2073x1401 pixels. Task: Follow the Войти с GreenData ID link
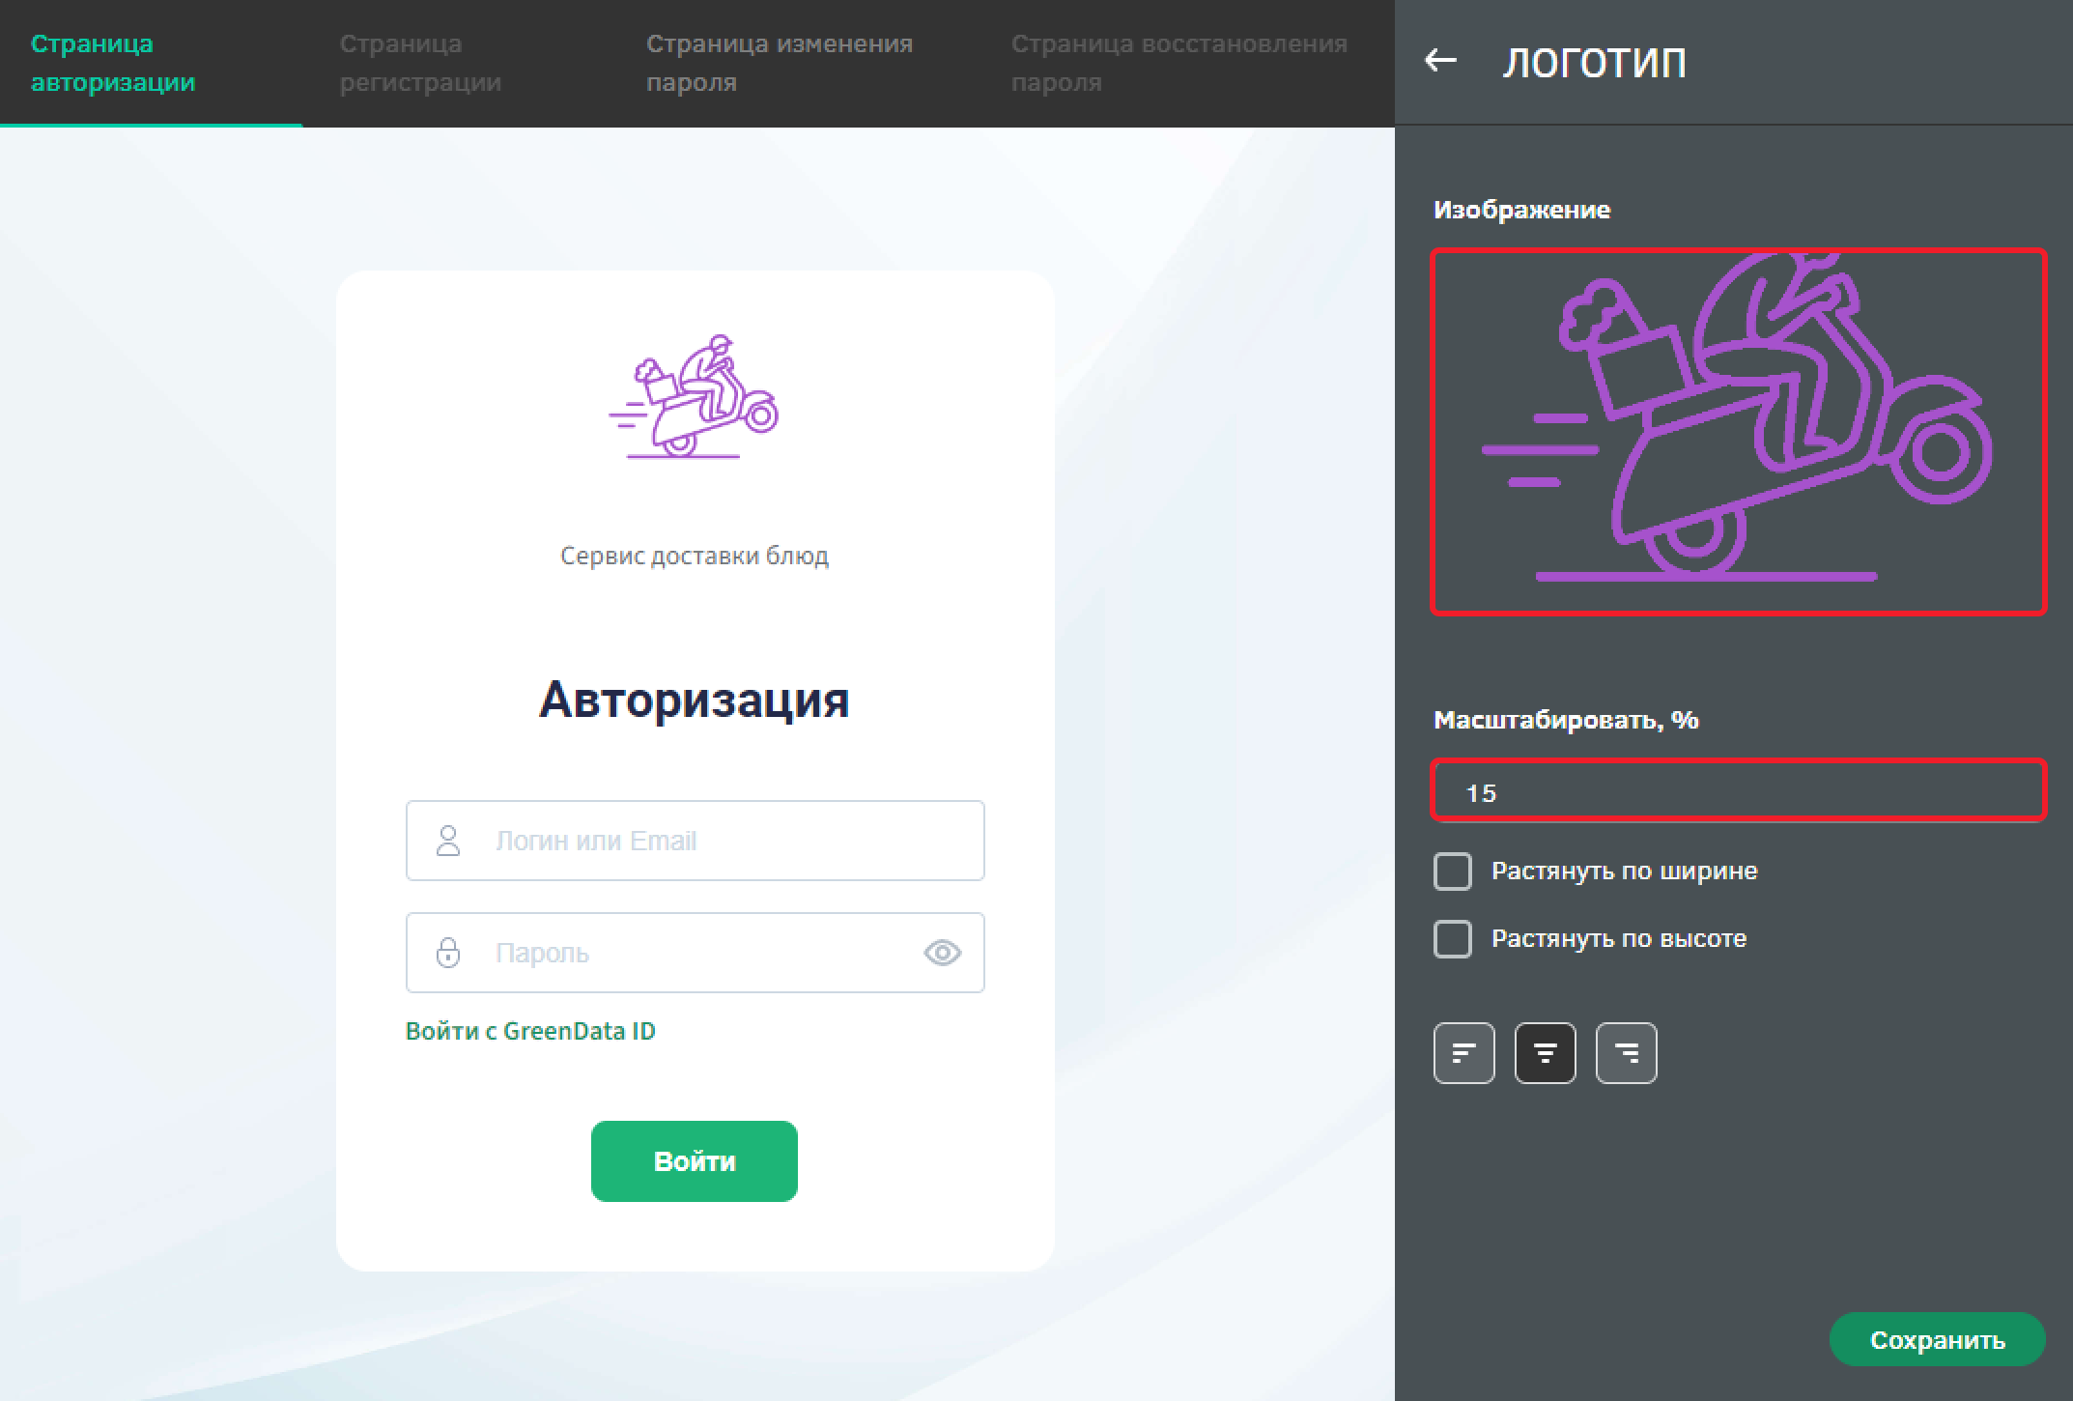[x=530, y=1031]
